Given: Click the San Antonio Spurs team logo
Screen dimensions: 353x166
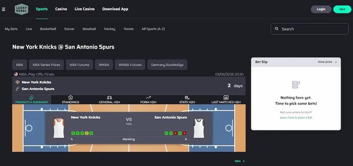Looking at the screenshot, I should tap(17, 89).
